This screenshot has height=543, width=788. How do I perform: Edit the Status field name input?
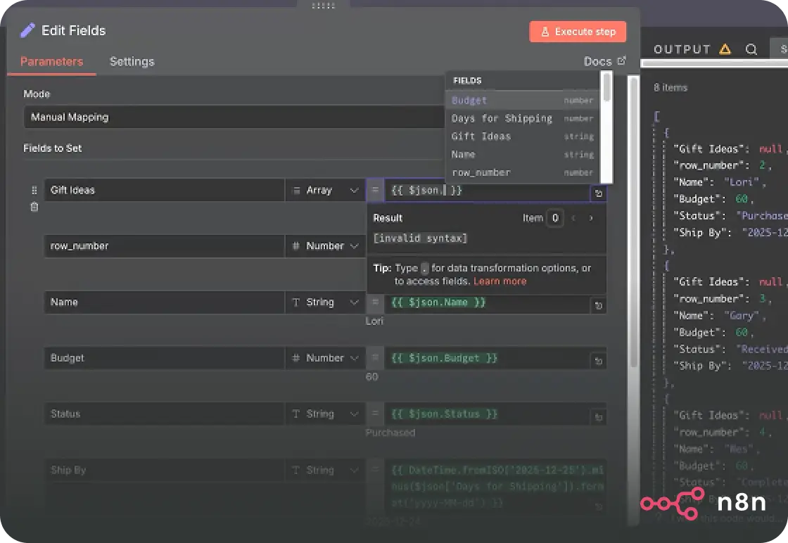(164, 414)
